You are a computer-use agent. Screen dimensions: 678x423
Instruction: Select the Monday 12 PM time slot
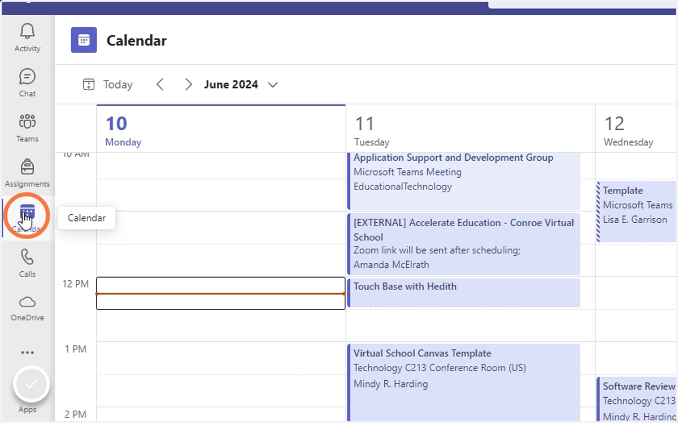click(221, 293)
